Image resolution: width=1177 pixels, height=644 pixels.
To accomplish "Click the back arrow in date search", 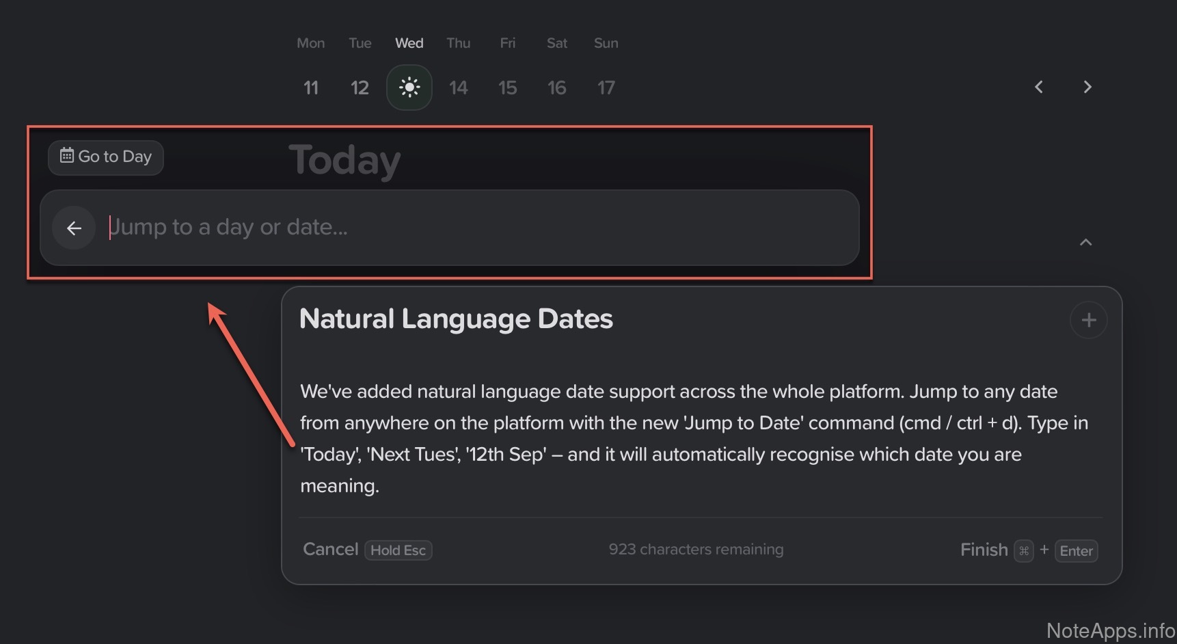I will pyautogui.click(x=74, y=228).
